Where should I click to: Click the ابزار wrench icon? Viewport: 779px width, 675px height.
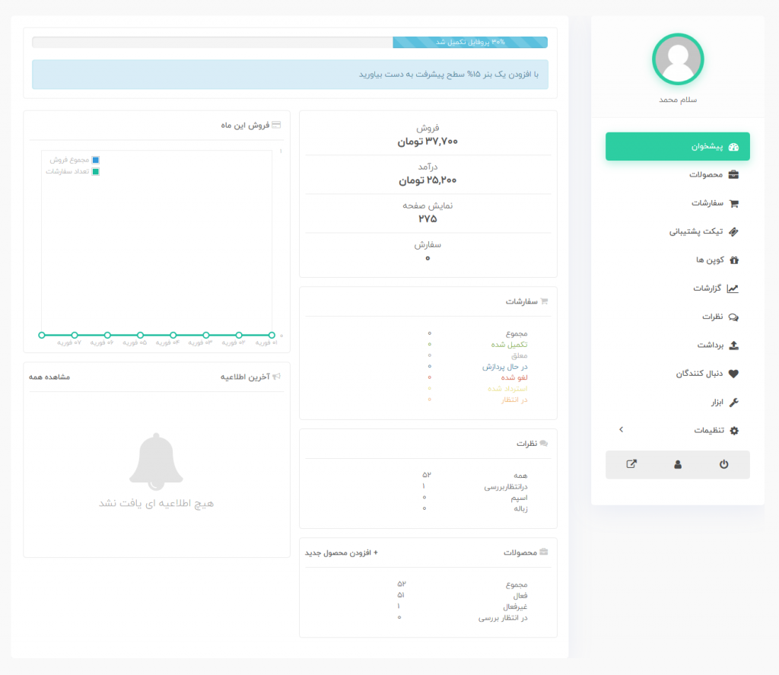point(733,402)
